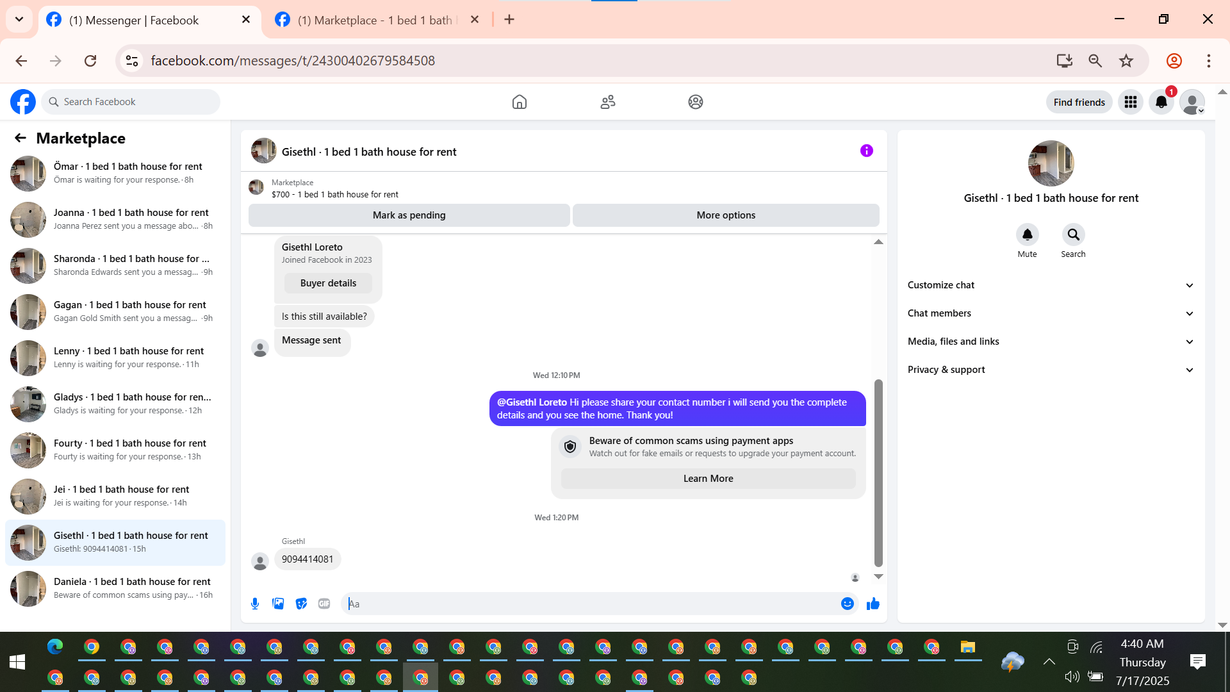Send a thumbs-up like
The height and width of the screenshot is (692, 1230).
tap(873, 604)
